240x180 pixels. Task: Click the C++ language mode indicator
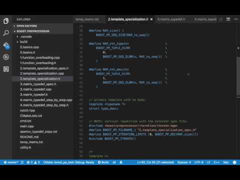tap(216, 162)
